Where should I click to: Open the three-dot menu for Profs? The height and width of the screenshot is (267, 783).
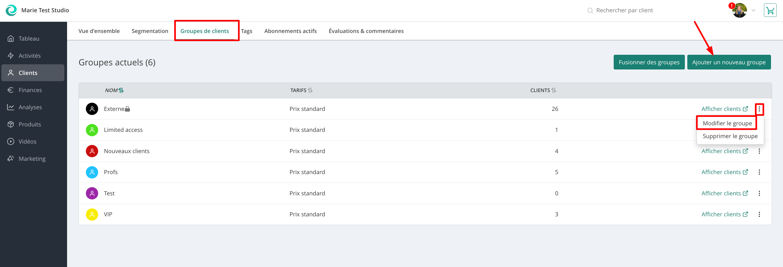coord(759,172)
